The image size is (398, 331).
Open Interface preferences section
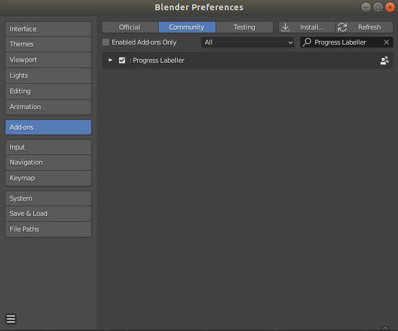[x=48, y=29]
